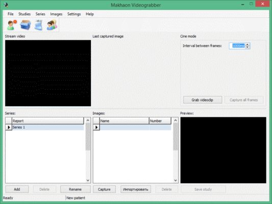The height and width of the screenshot is (204, 272).
Task: Add a new series
Action: coord(17,189)
